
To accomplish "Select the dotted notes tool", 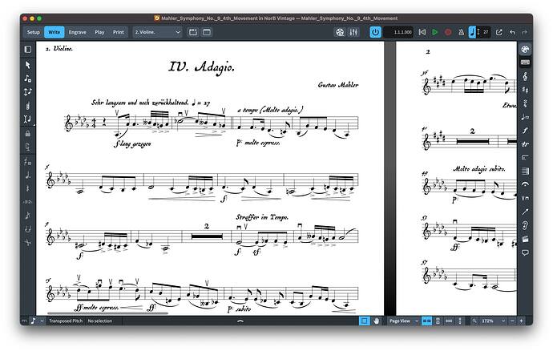I will coord(28,175).
